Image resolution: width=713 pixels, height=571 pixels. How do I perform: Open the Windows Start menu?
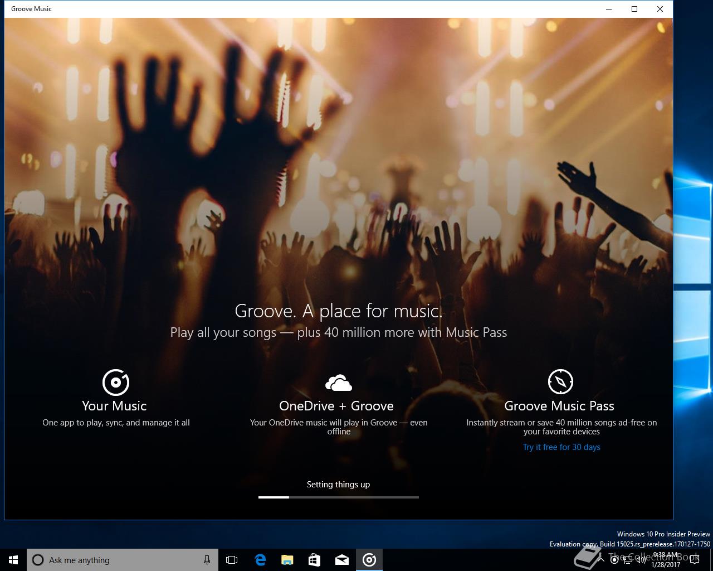[x=13, y=560]
